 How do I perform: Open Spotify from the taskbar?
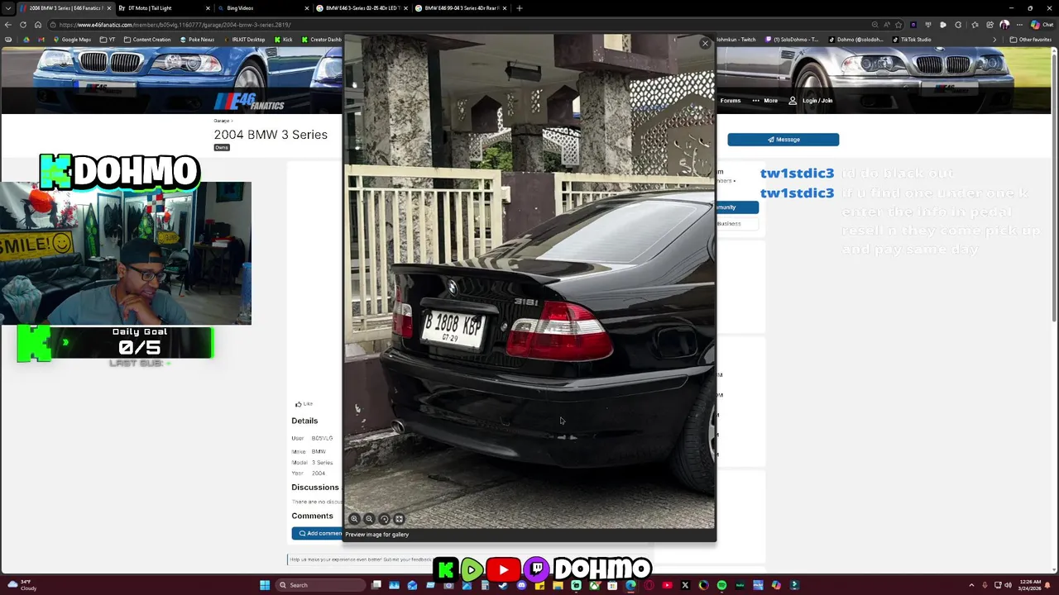[721, 585]
